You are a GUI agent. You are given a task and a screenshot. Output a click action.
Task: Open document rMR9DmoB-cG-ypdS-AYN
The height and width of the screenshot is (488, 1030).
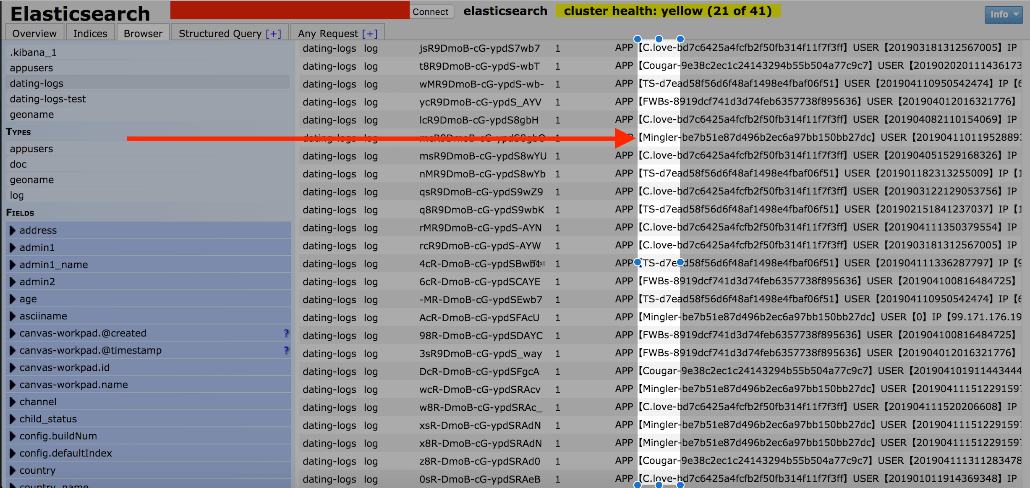[480, 228]
